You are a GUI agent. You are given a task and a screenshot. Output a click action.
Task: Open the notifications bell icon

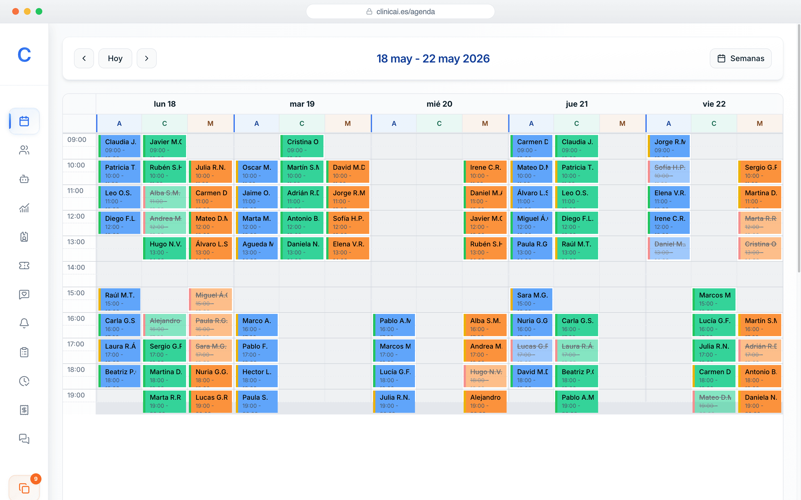tap(24, 323)
